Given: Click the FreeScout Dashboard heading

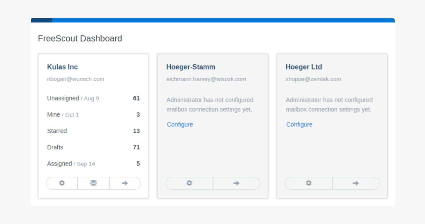Looking at the screenshot, I should click(x=80, y=39).
